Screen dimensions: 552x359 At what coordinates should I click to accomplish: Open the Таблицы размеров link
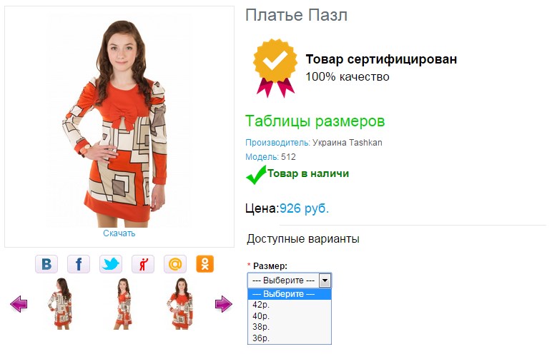click(315, 121)
